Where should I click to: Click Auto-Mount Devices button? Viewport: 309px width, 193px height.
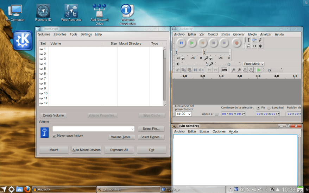coord(86,150)
